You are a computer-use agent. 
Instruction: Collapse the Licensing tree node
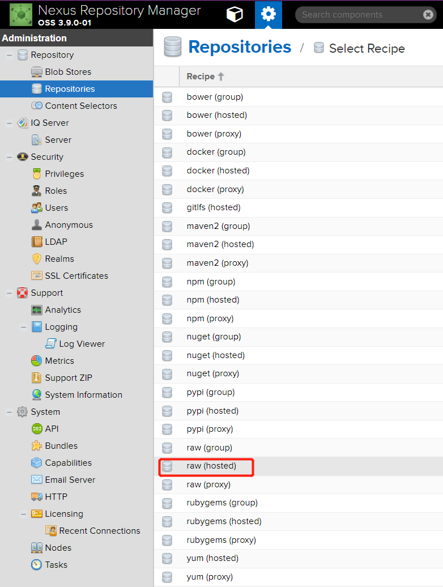[x=24, y=513]
